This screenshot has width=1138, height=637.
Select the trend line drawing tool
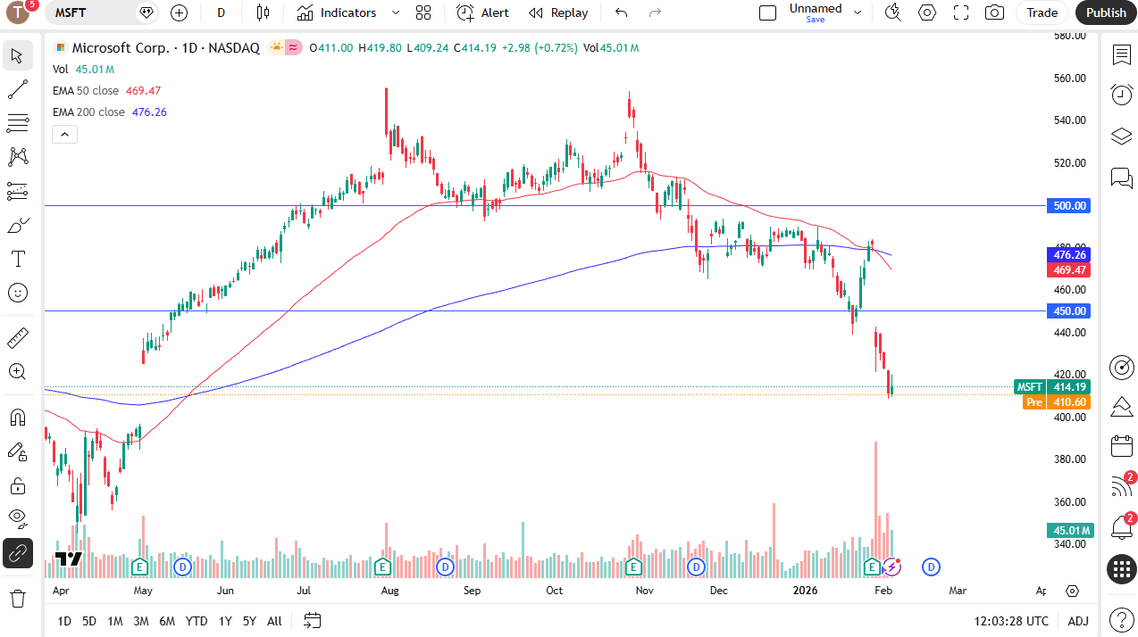[x=17, y=89]
